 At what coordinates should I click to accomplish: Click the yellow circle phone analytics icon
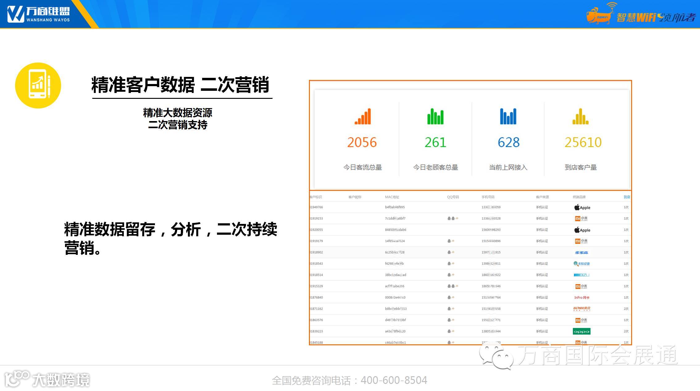coord(38,86)
